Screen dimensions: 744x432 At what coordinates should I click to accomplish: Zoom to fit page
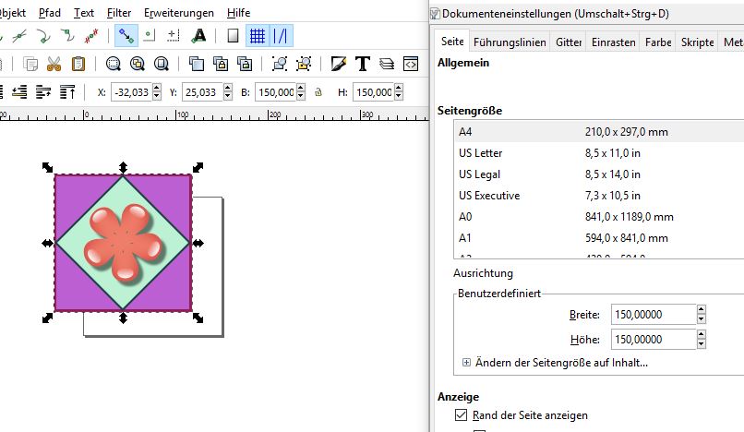coord(162,64)
